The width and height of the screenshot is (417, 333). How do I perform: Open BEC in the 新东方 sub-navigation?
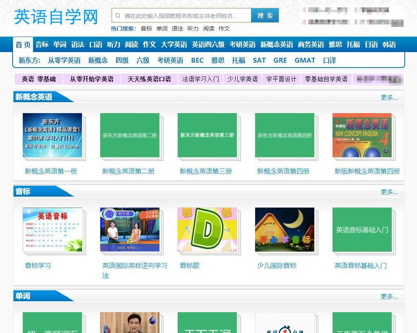tap(197, 60)
